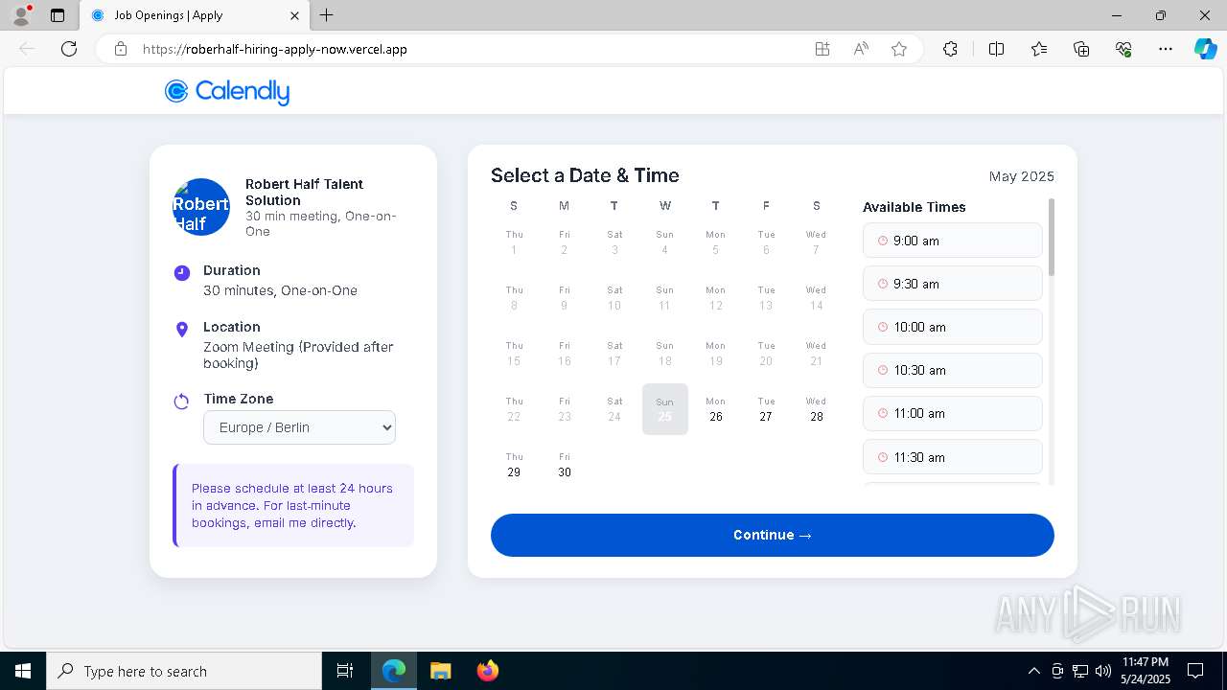Open the Europe / Berlin time zone dropdown
The height and width of the screenshot is (690, 1227).
coord(299,427)
